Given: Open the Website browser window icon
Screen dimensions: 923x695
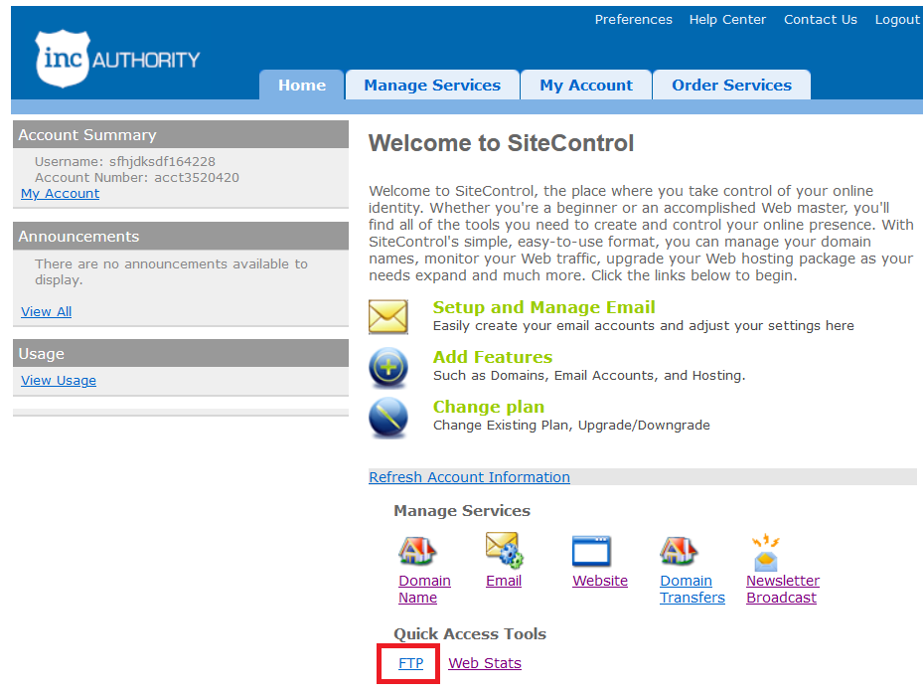Looking at the screenshot, I should (591, 551).
